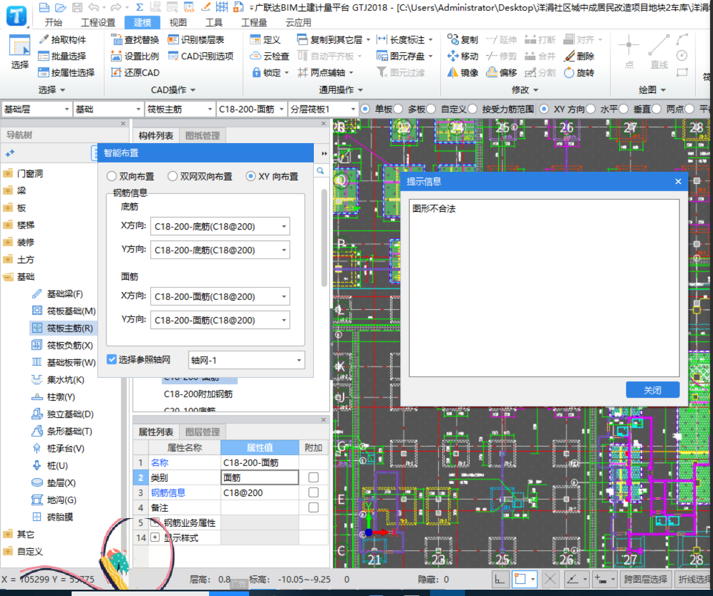Open 分层筏板1 layer dropdown
The height and width of the screenshot is (596, 713).
click(x=323, y=109)
